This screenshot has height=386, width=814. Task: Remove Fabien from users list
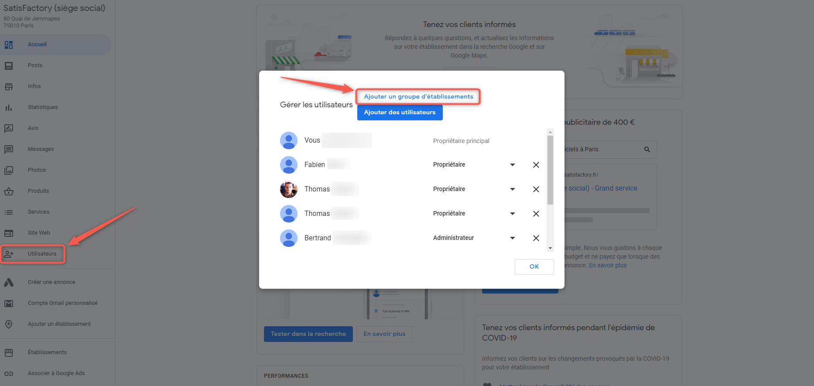coord(536,165)
